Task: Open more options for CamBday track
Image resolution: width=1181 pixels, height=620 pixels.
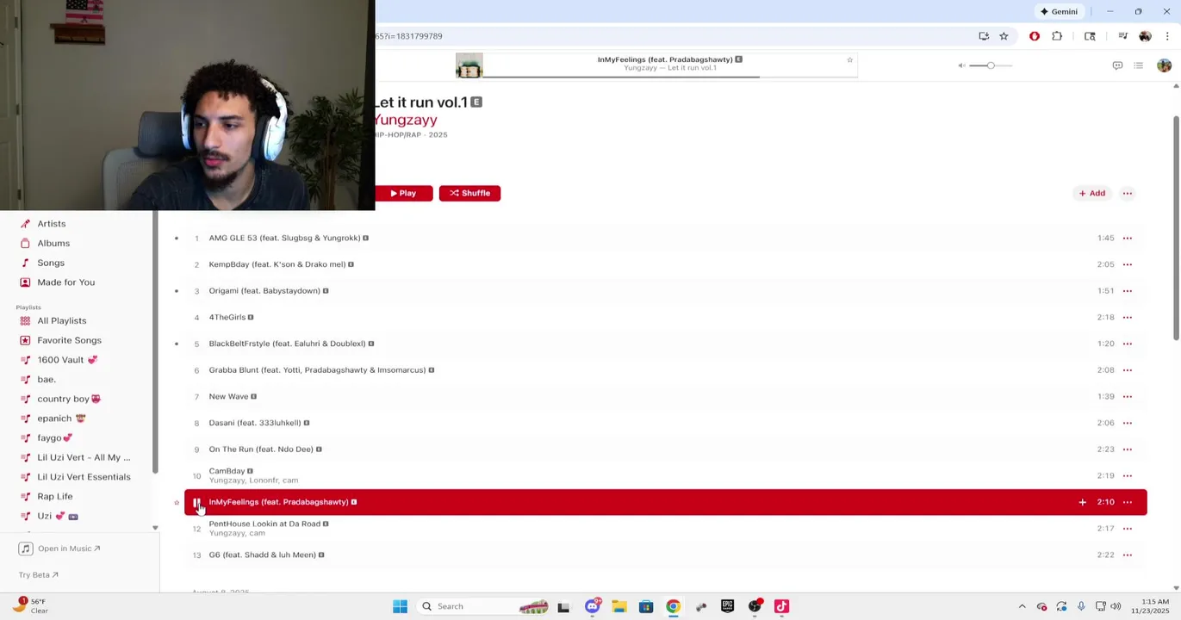Action: pos(1127,475)
